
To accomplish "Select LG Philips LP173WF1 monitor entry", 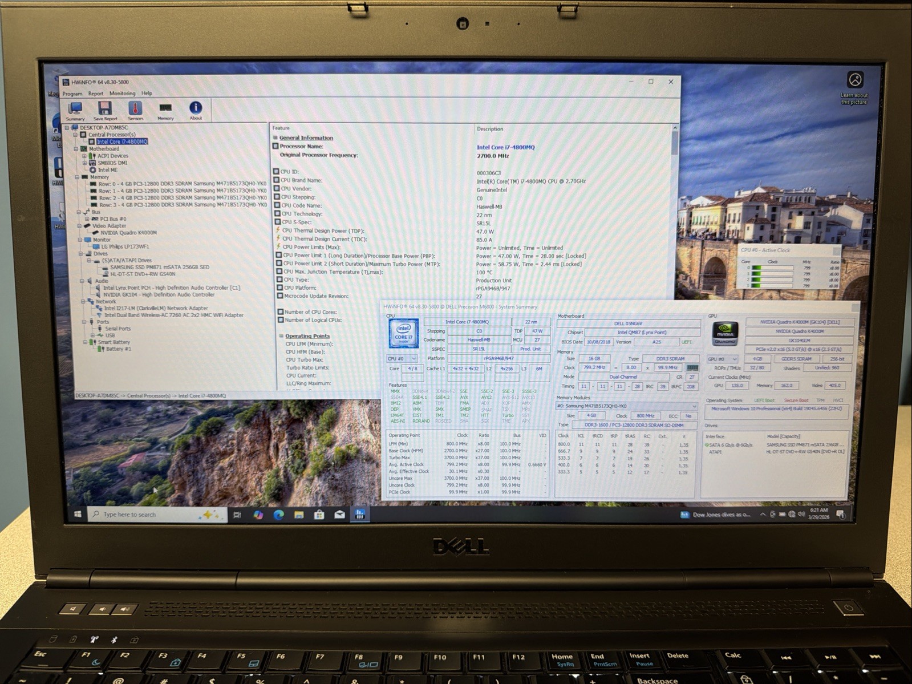I will 125,246.
